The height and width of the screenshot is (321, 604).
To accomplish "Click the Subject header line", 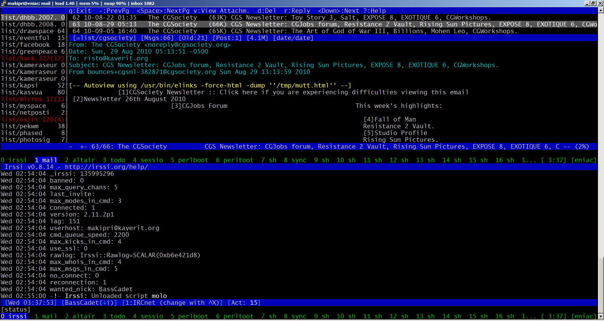I will [284, 65].
